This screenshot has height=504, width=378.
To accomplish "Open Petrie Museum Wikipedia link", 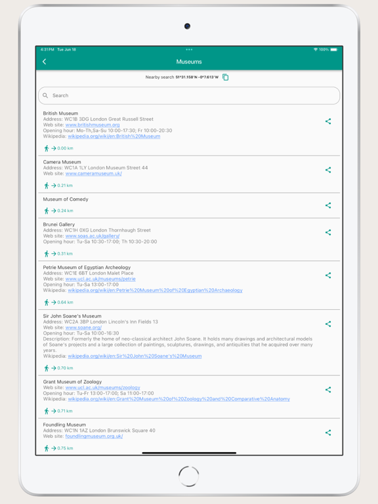I will tap(155, 290).
